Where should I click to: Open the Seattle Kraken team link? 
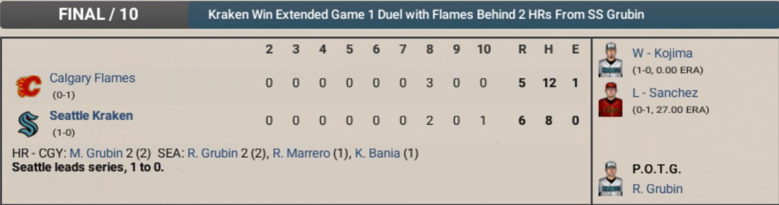click(x=91, y=116)
